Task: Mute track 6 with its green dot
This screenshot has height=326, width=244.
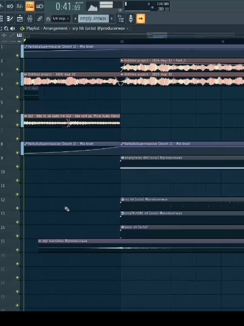Action: click(x=17, y=125)
